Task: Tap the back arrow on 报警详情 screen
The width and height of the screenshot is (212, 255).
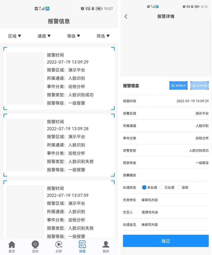Action: point(126,16)
